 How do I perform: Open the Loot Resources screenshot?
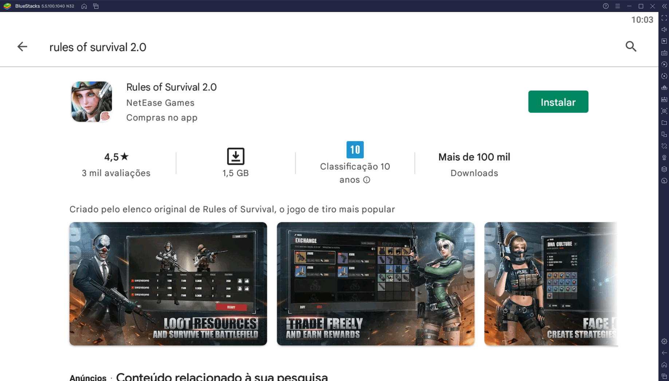click(x=168, y=284)
